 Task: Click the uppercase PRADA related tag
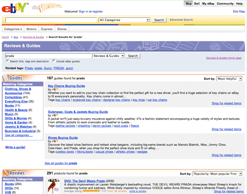click(59, 68)
